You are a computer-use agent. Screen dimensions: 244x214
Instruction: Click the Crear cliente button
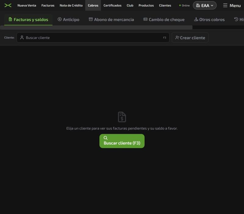[190, 38]
